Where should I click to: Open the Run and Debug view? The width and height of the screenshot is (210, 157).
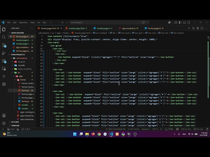4,53
